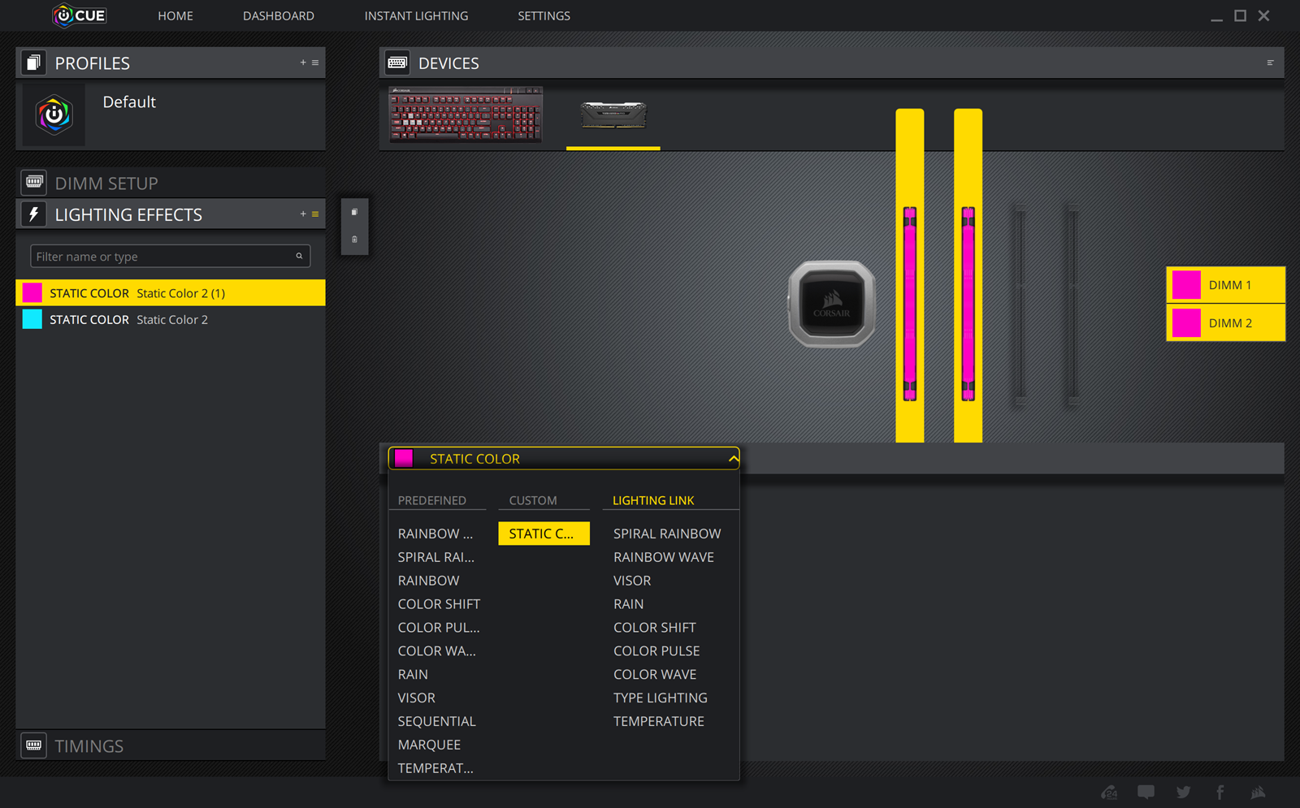
Task: Add a new lighting effect with plus
Action: click(303, 214)
